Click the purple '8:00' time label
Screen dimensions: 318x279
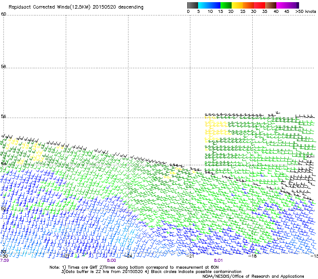(x=111, y=261)
